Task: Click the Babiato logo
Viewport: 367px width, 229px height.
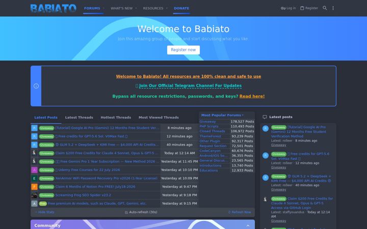Action: pos(54,8)
